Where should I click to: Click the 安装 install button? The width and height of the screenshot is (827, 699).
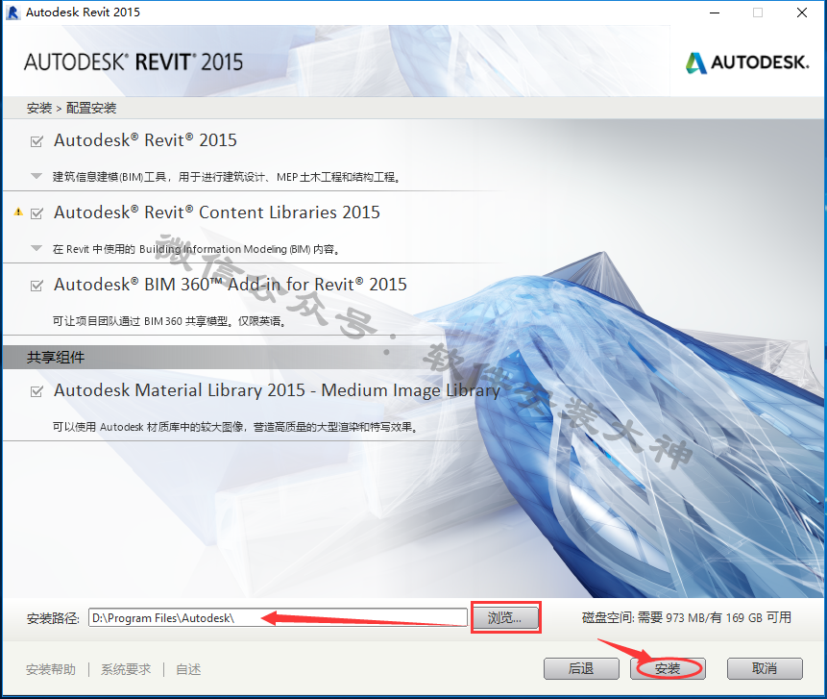pos(668,668)
